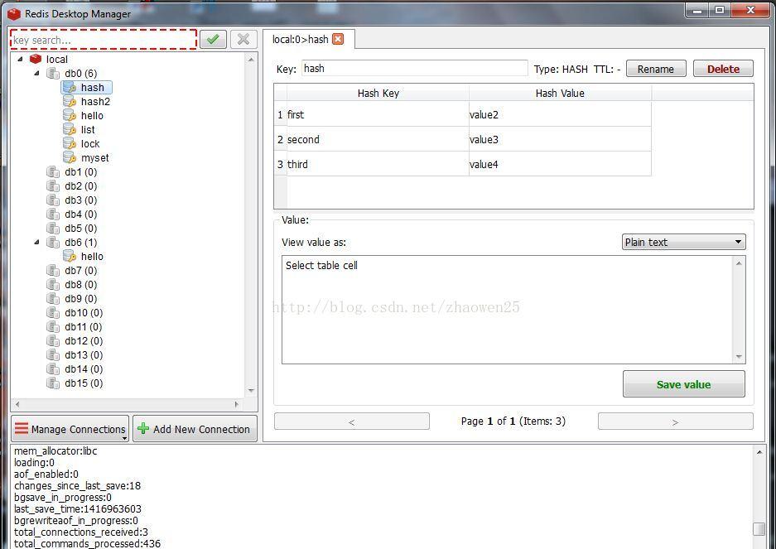Click the Key name input containing hash
Viewport: 776px width, 549px height.
[x=414, y=69]
